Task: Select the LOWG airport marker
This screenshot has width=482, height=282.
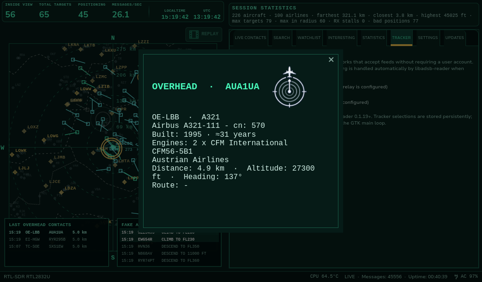Action: pyautogui.click(x=44, y=140)
